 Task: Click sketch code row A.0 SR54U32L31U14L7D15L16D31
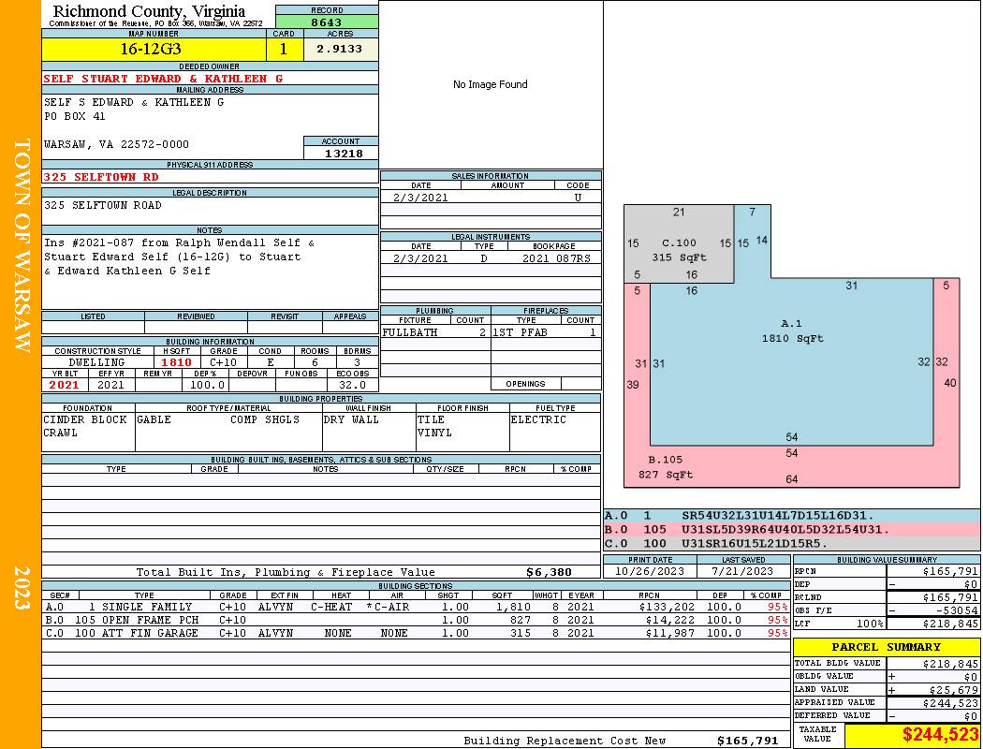pos(792,516)
